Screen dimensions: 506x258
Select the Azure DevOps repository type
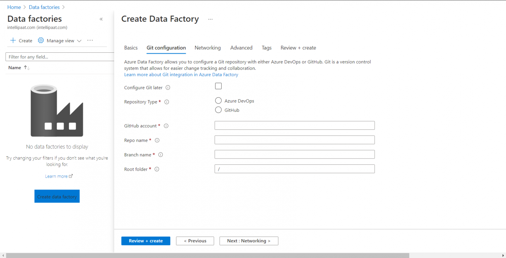218,100
